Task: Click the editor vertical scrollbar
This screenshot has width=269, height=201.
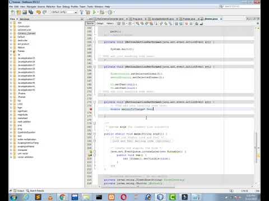Action: (x=256, y=147)
